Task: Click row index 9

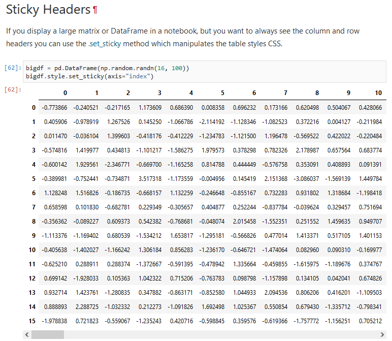Action: pyautogui.click(x=34, y=236)
